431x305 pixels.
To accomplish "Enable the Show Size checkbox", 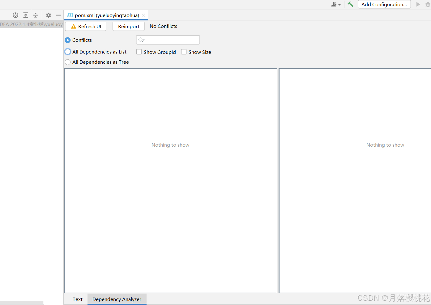I will (x=184, y=52).
